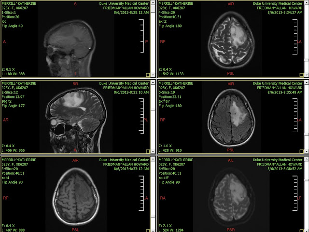Click the 'Position:33.51' label

pyautogui.click(x=170, y=96)
